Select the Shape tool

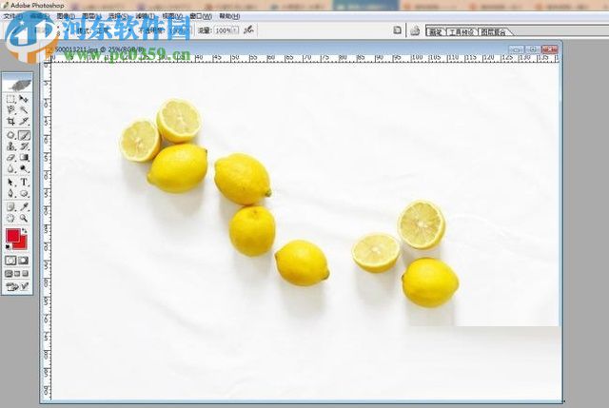[24, 193]
